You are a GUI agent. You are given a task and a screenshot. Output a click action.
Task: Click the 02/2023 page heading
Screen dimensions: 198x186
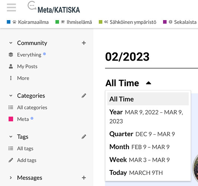(x=127, y=57)
